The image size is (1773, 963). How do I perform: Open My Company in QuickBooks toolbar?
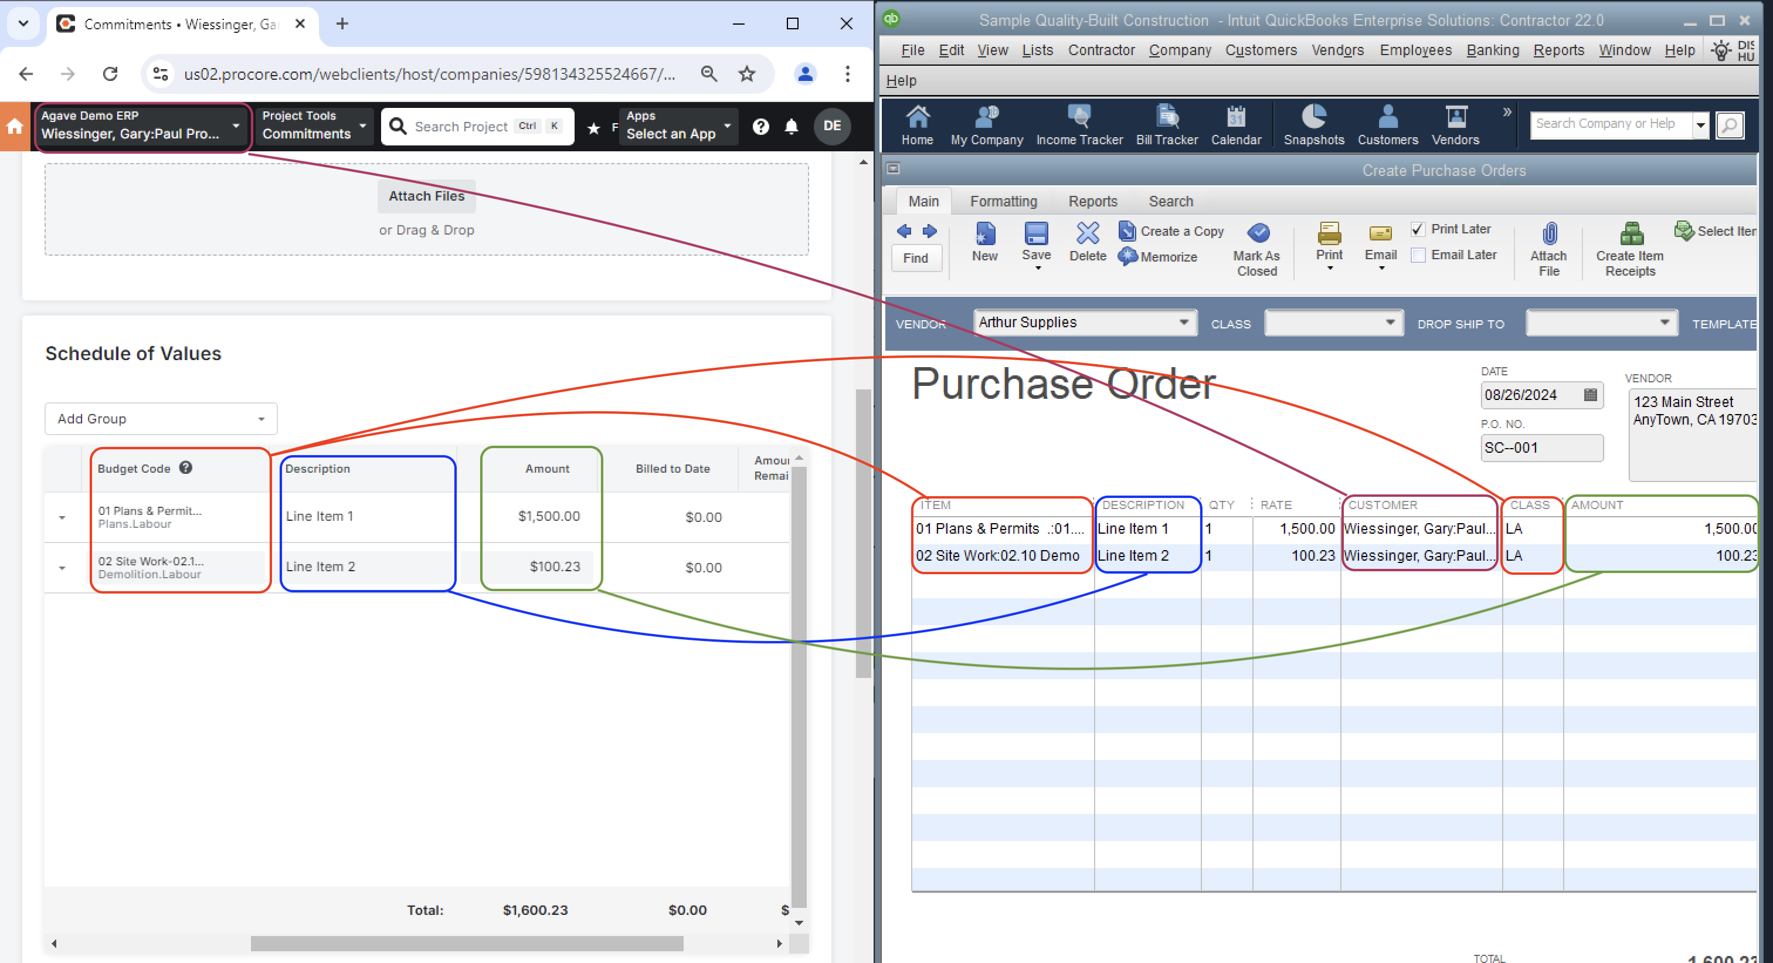pos(986,124)
